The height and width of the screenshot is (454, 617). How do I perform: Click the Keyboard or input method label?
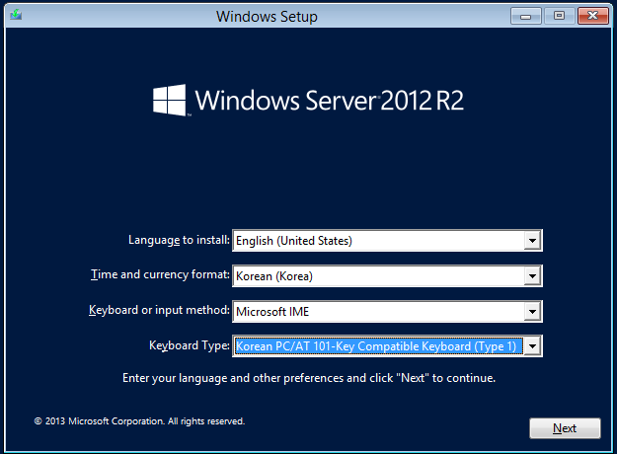click(x=159, y=310)
